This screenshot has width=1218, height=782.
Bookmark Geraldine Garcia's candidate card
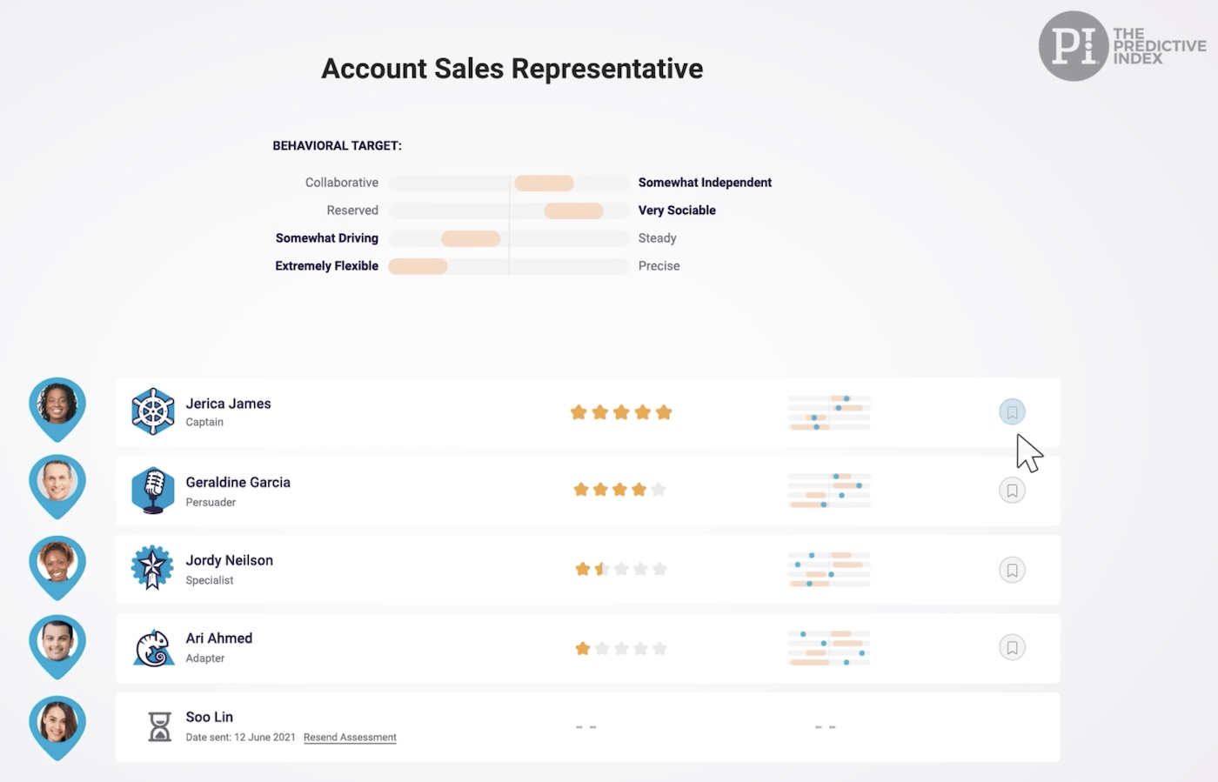[x=1012, y=490]
